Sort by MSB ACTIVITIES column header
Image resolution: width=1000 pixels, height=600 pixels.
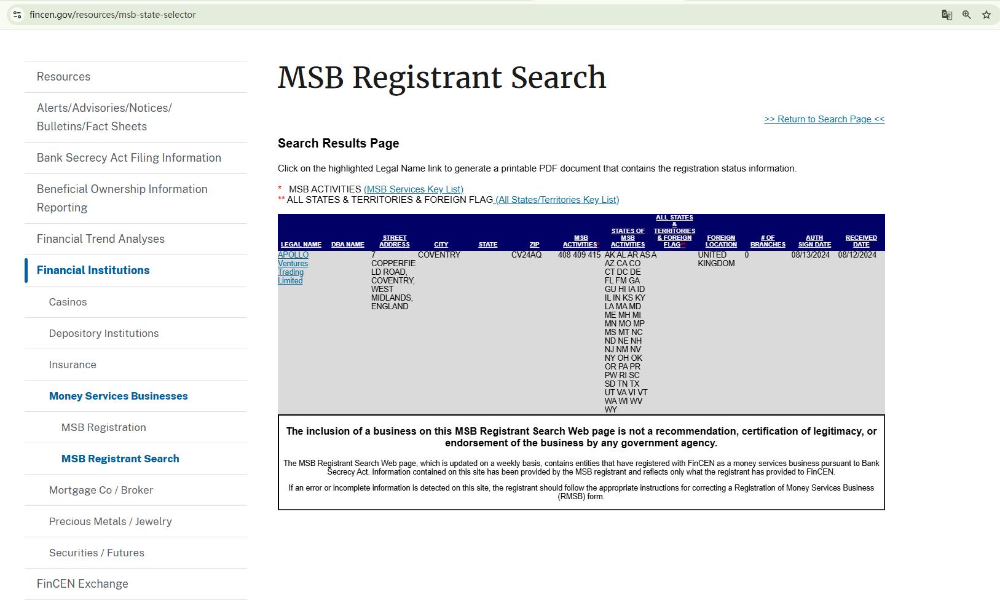581,241
